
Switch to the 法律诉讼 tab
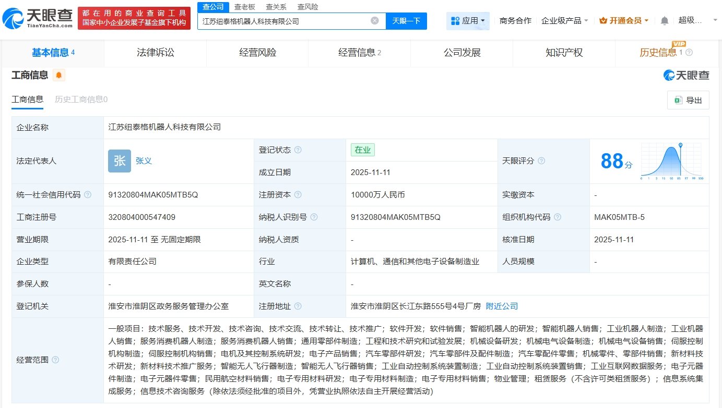tap(155, 53)
